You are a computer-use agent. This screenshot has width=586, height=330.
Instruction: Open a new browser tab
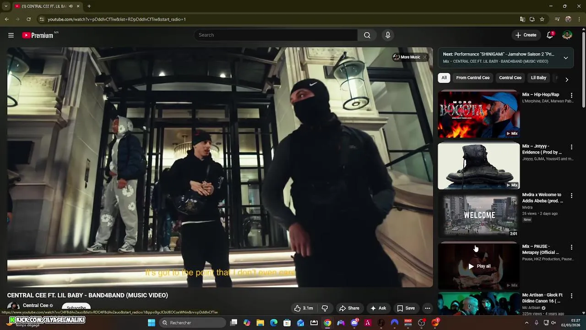click(x=89, y=6)
